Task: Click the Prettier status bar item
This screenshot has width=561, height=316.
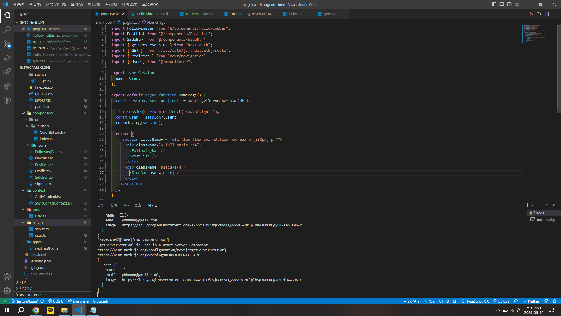Action: click(x=531, y=301)
